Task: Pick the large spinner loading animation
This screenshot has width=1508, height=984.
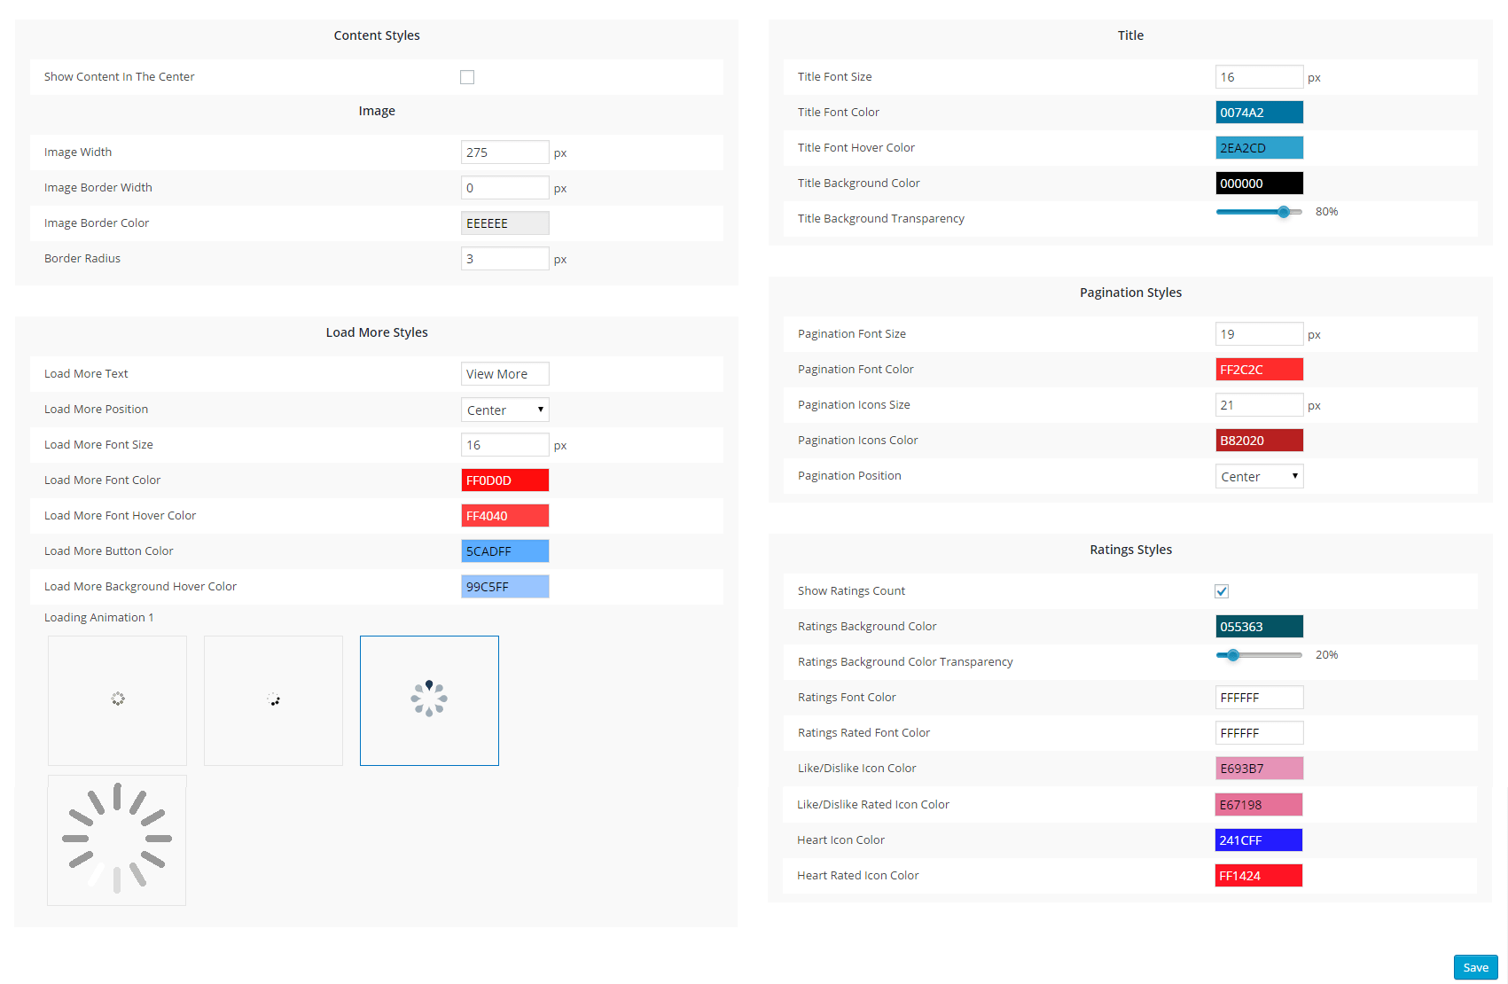Action: coord(117,839)
